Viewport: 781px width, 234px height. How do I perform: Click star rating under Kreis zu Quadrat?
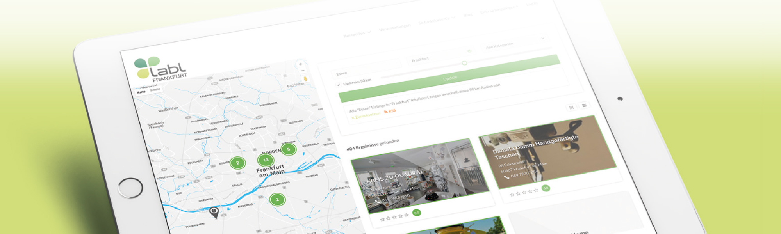(394, 217)
